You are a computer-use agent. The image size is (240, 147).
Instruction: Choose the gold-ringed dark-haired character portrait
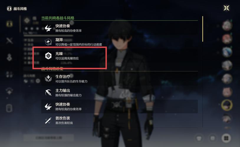pyautogui.click(x=227, y=105)
